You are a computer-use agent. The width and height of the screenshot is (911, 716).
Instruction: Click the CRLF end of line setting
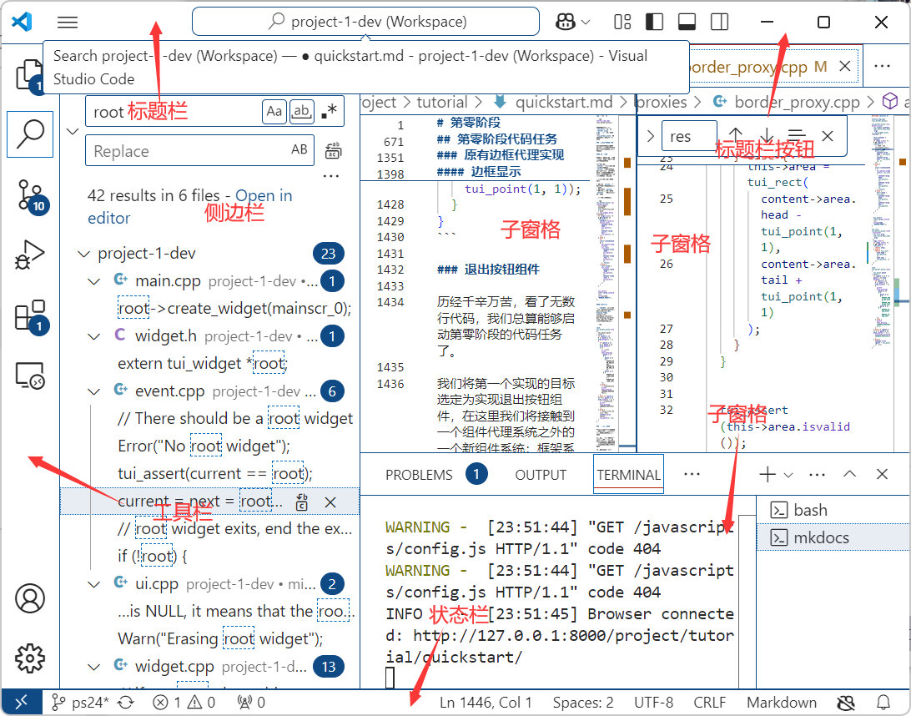coord(709,703)
